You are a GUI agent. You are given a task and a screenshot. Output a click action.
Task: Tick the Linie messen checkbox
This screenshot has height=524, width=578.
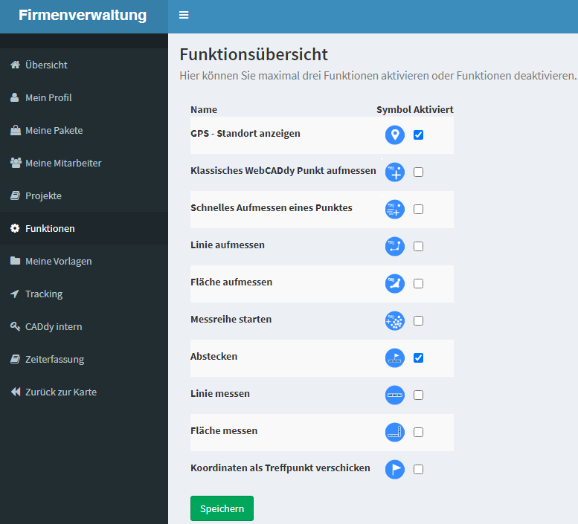[418, 395]
